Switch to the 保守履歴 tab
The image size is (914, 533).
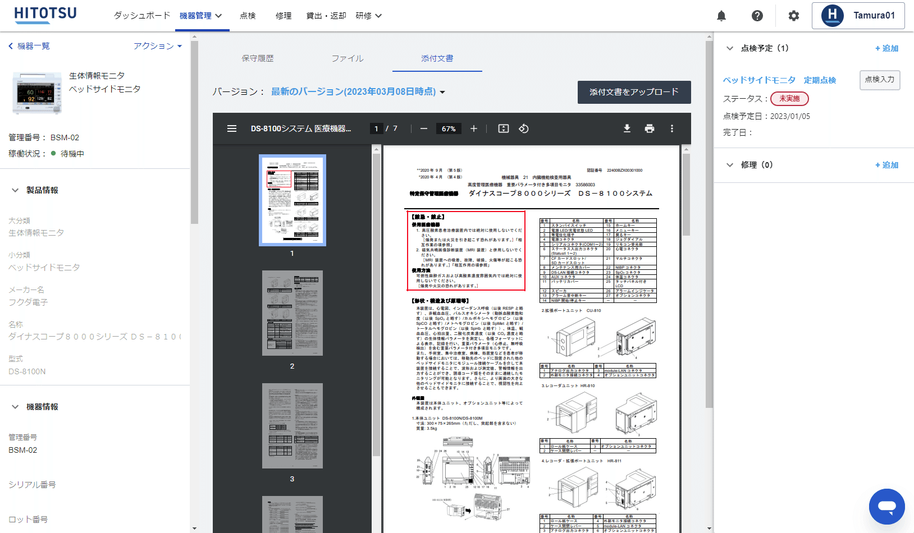[x=257, y=58]
